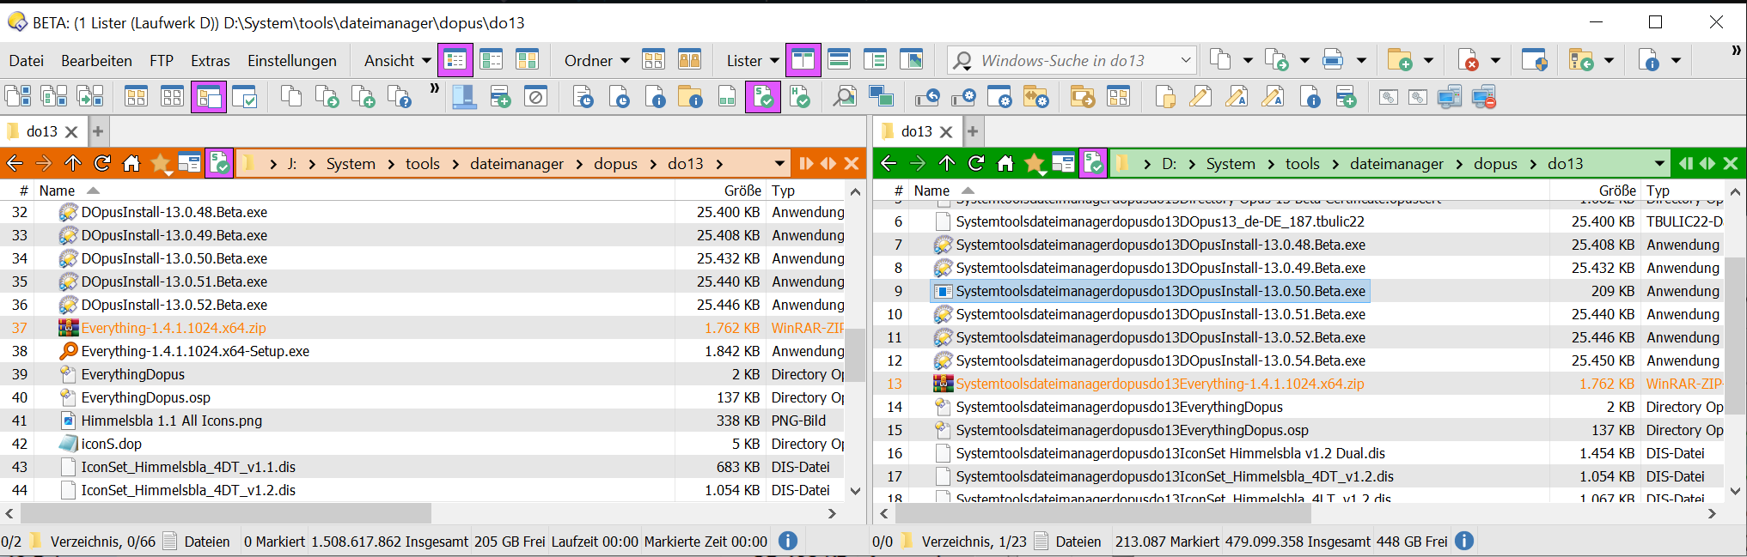Click the disconnect network drive icon

pos(1484,97)
